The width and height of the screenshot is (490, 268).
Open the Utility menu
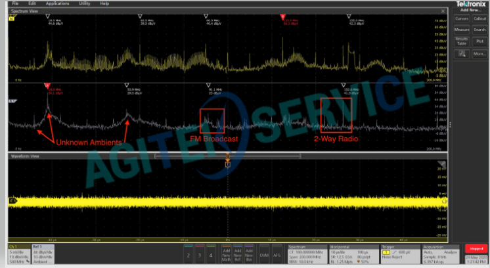pos(85,3)
